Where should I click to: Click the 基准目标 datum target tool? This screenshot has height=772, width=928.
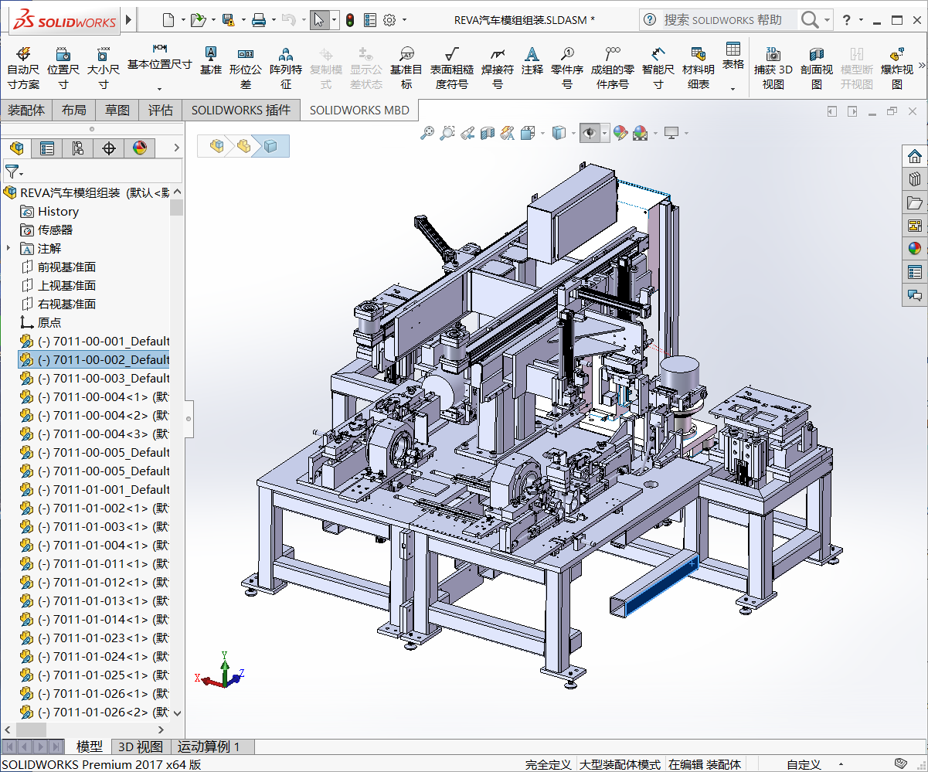pos(406,67)
